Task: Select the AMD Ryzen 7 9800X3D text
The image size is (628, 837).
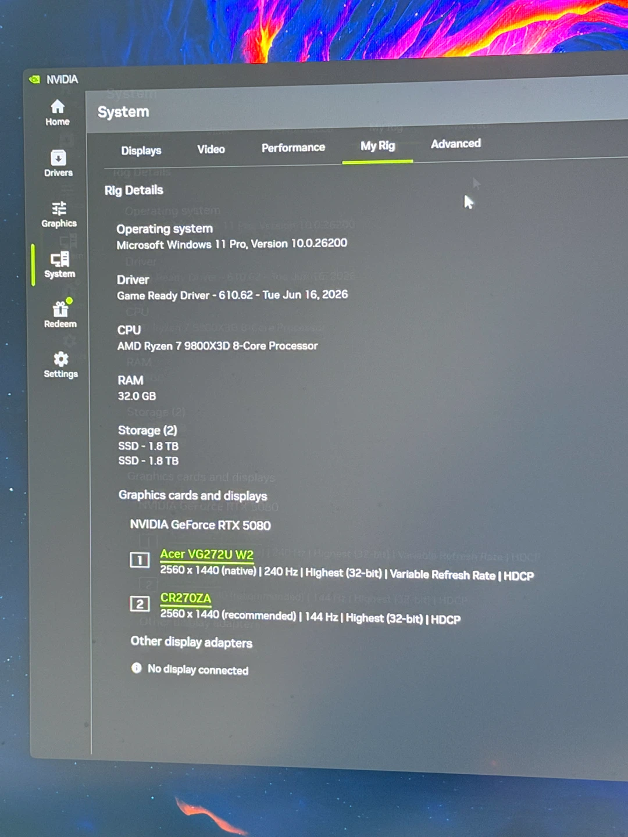Action: [217, 346]
